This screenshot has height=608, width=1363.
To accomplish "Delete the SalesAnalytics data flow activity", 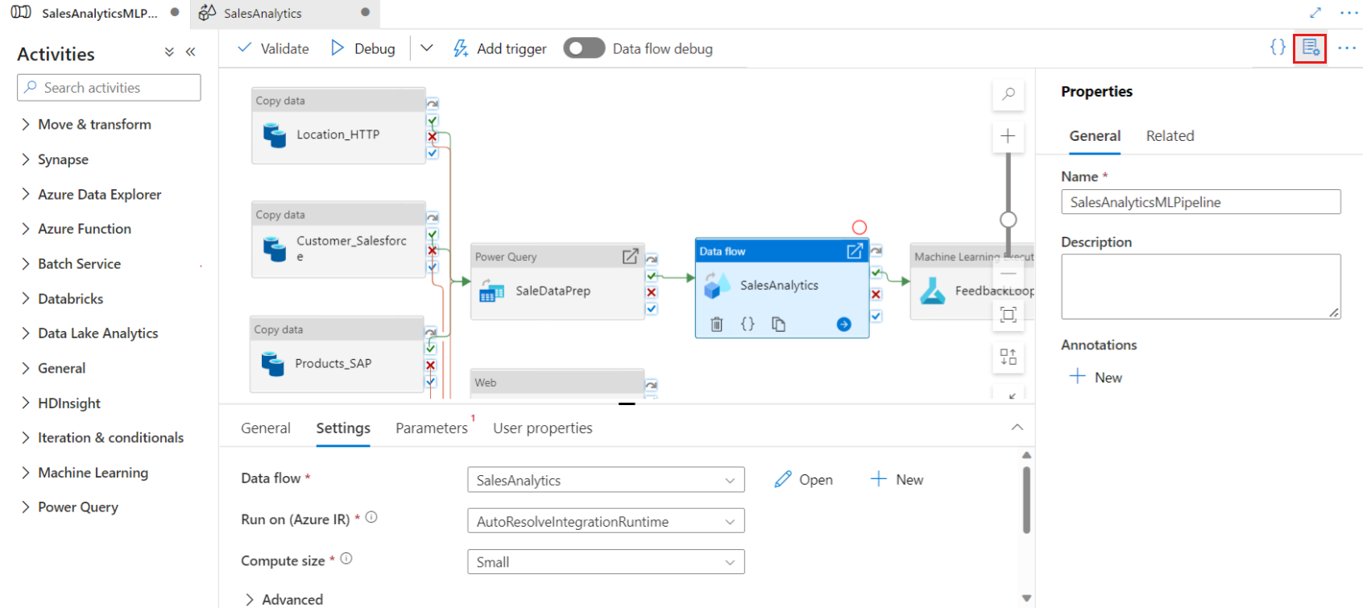I will pyautogui.click(x=716, y=325).
